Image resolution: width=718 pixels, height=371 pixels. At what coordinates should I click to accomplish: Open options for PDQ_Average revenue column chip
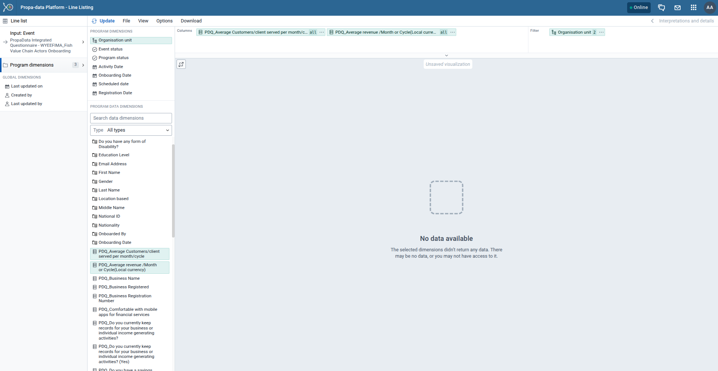tap(452, 32)
